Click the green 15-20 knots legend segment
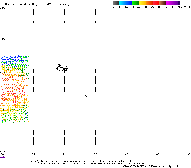The height and width of the screenshot is (168, 191). coord(136,3)
